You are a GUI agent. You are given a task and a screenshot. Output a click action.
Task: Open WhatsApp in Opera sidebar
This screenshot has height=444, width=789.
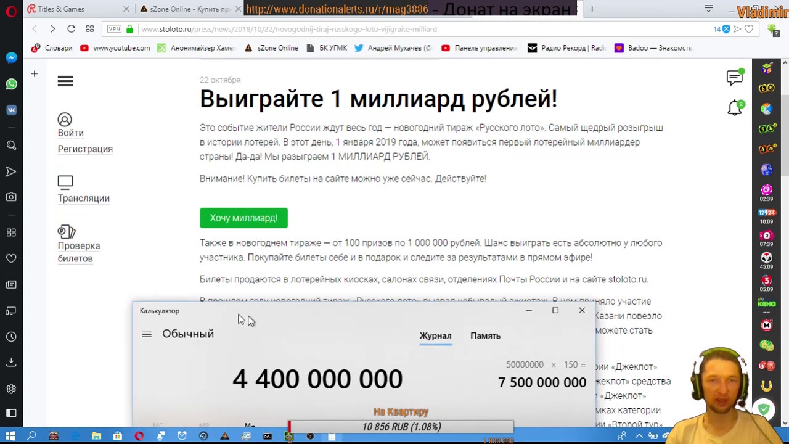(11, 84)
